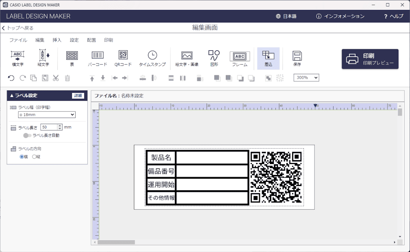Collapse the ラベル設定 panel triangle
410x252 pixels.
pyautogui.click(x=12, y=96)
